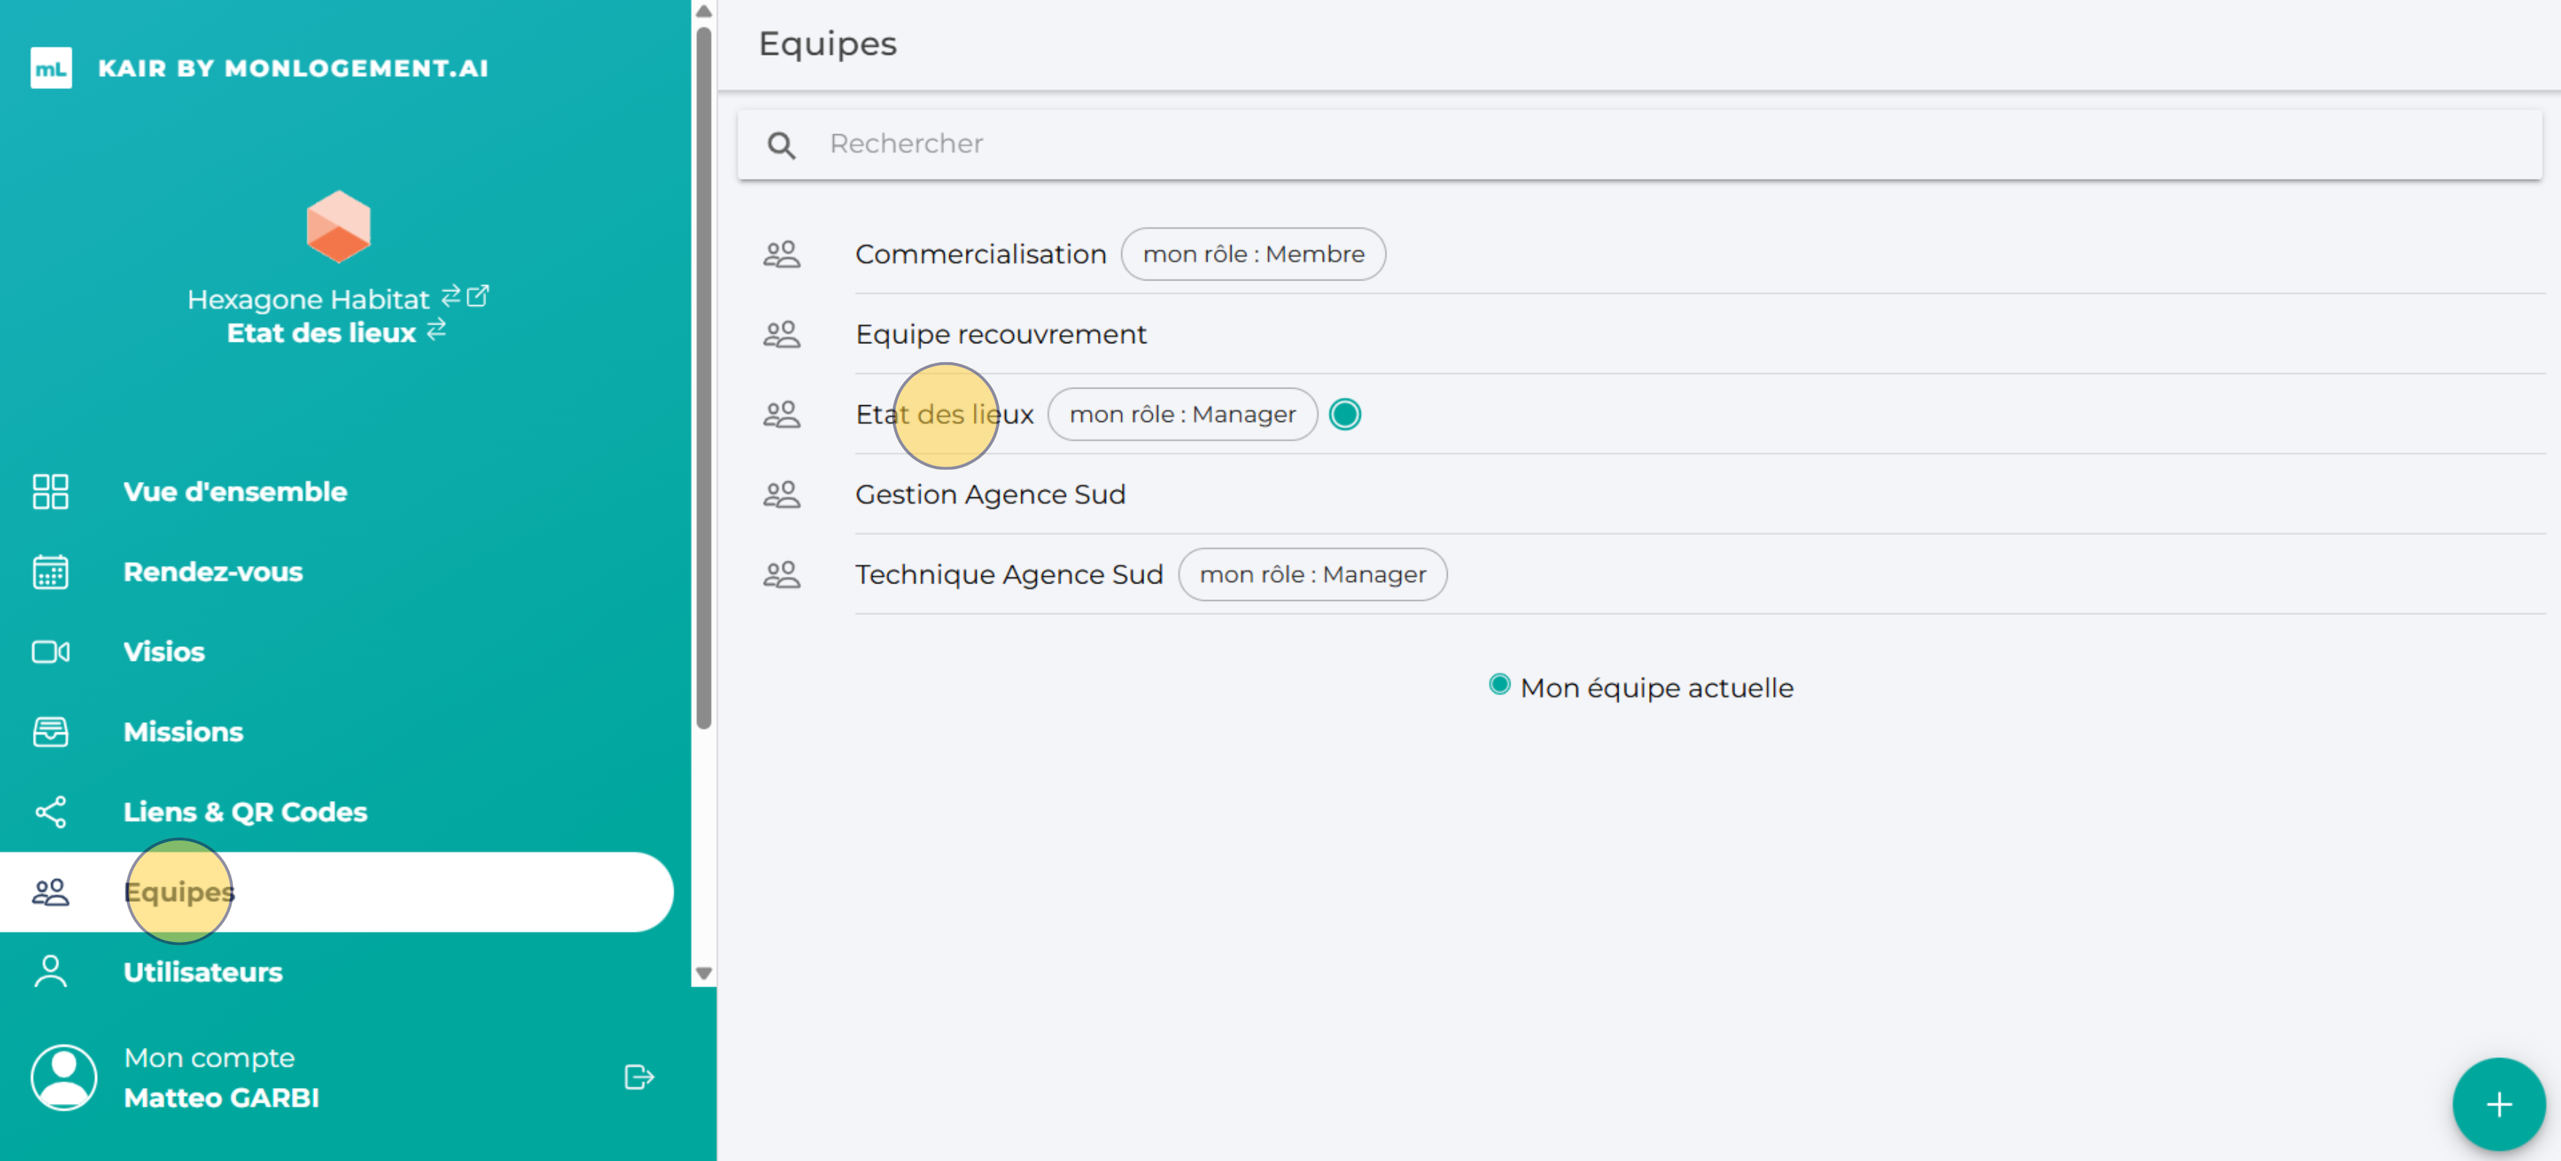
Task: Click the group icon beside Commercialisation
Action: click(x=781, y=254)
